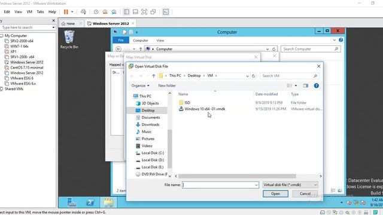Open the library search dropdown arrow
Viewport: 383px width, 215px height.
53,27
